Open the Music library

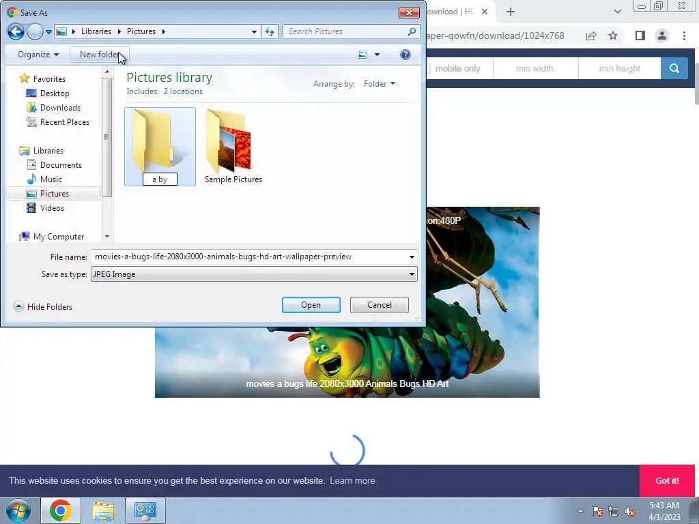coord(51,179)
